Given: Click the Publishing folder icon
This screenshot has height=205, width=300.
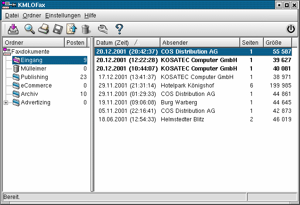Looking at the screenshot, I should pyautogui.click(x=16, y=77).
